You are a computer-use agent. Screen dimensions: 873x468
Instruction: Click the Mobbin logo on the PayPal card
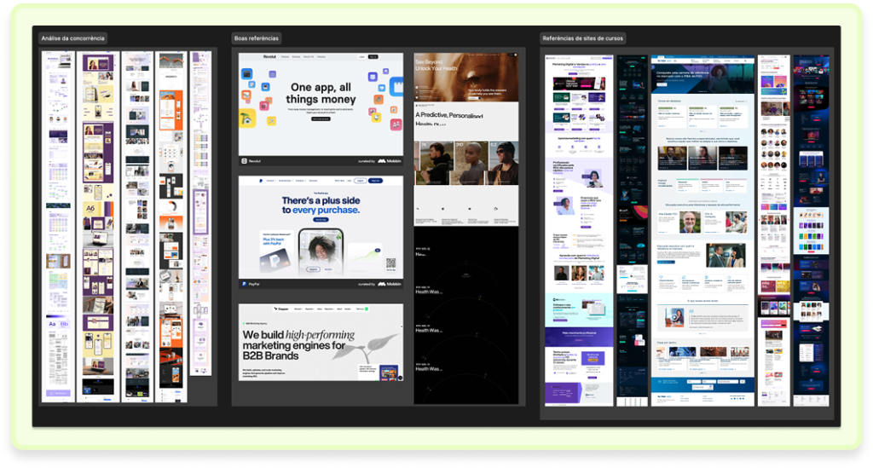390,284
